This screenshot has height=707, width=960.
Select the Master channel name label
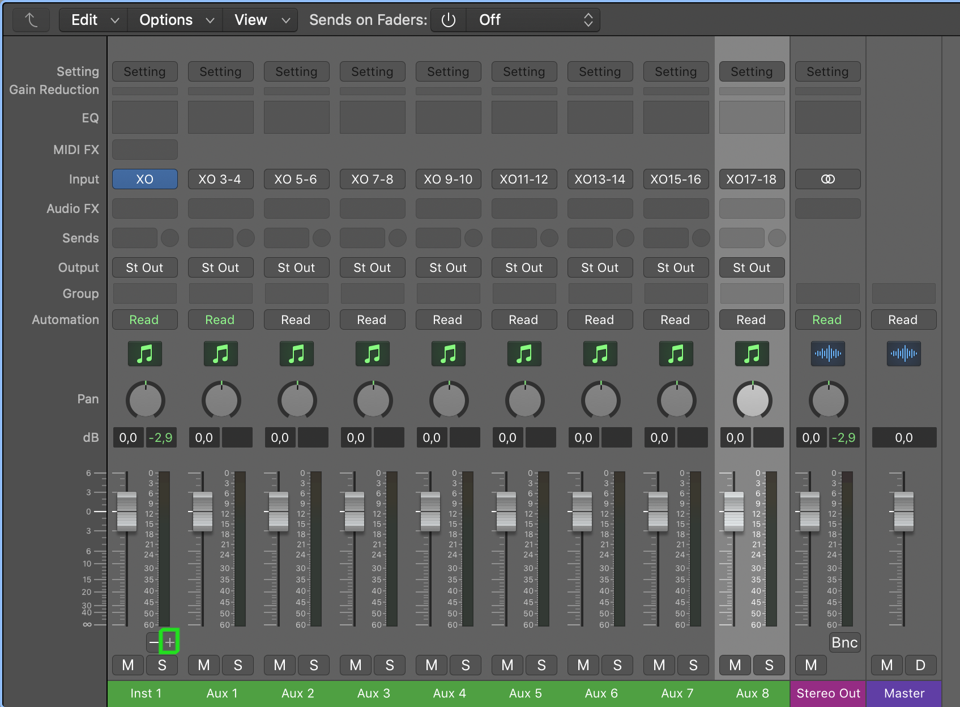pyautogui.click(x=904, y=693)
